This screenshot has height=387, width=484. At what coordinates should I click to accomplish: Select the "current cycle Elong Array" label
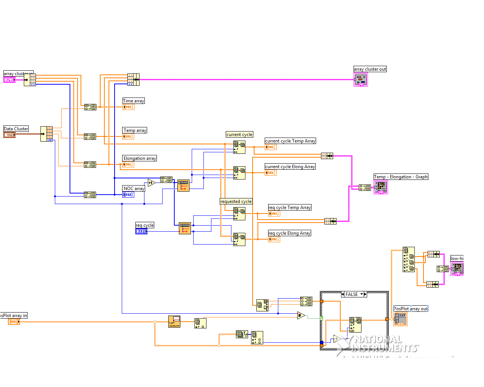(290, 167)
